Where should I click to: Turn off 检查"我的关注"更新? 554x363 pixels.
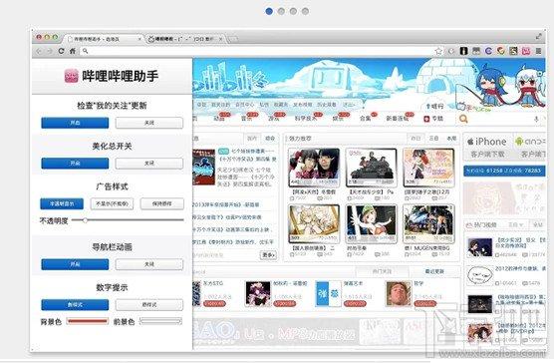(x=149, y=123)
